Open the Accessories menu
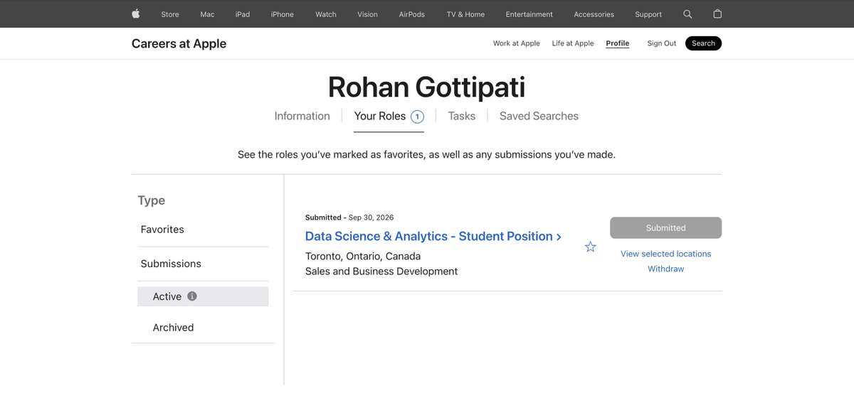Viewport: 854px width, 393px height. [594, 14]
